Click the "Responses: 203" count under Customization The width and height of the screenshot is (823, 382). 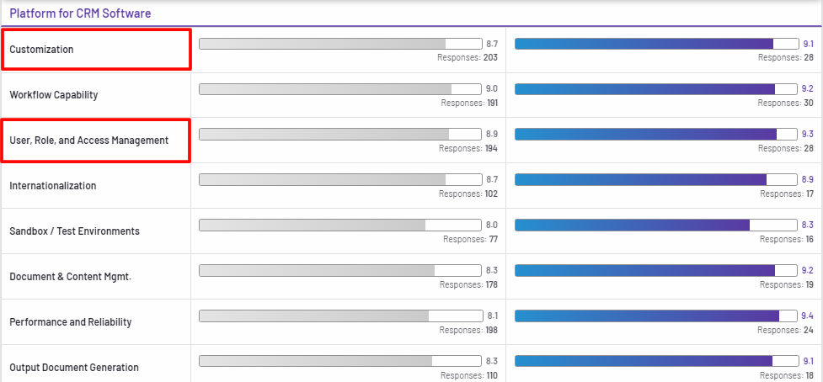[468, 57]
